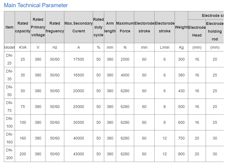
Task: Select the Weight column header
Action: [181, 27]
